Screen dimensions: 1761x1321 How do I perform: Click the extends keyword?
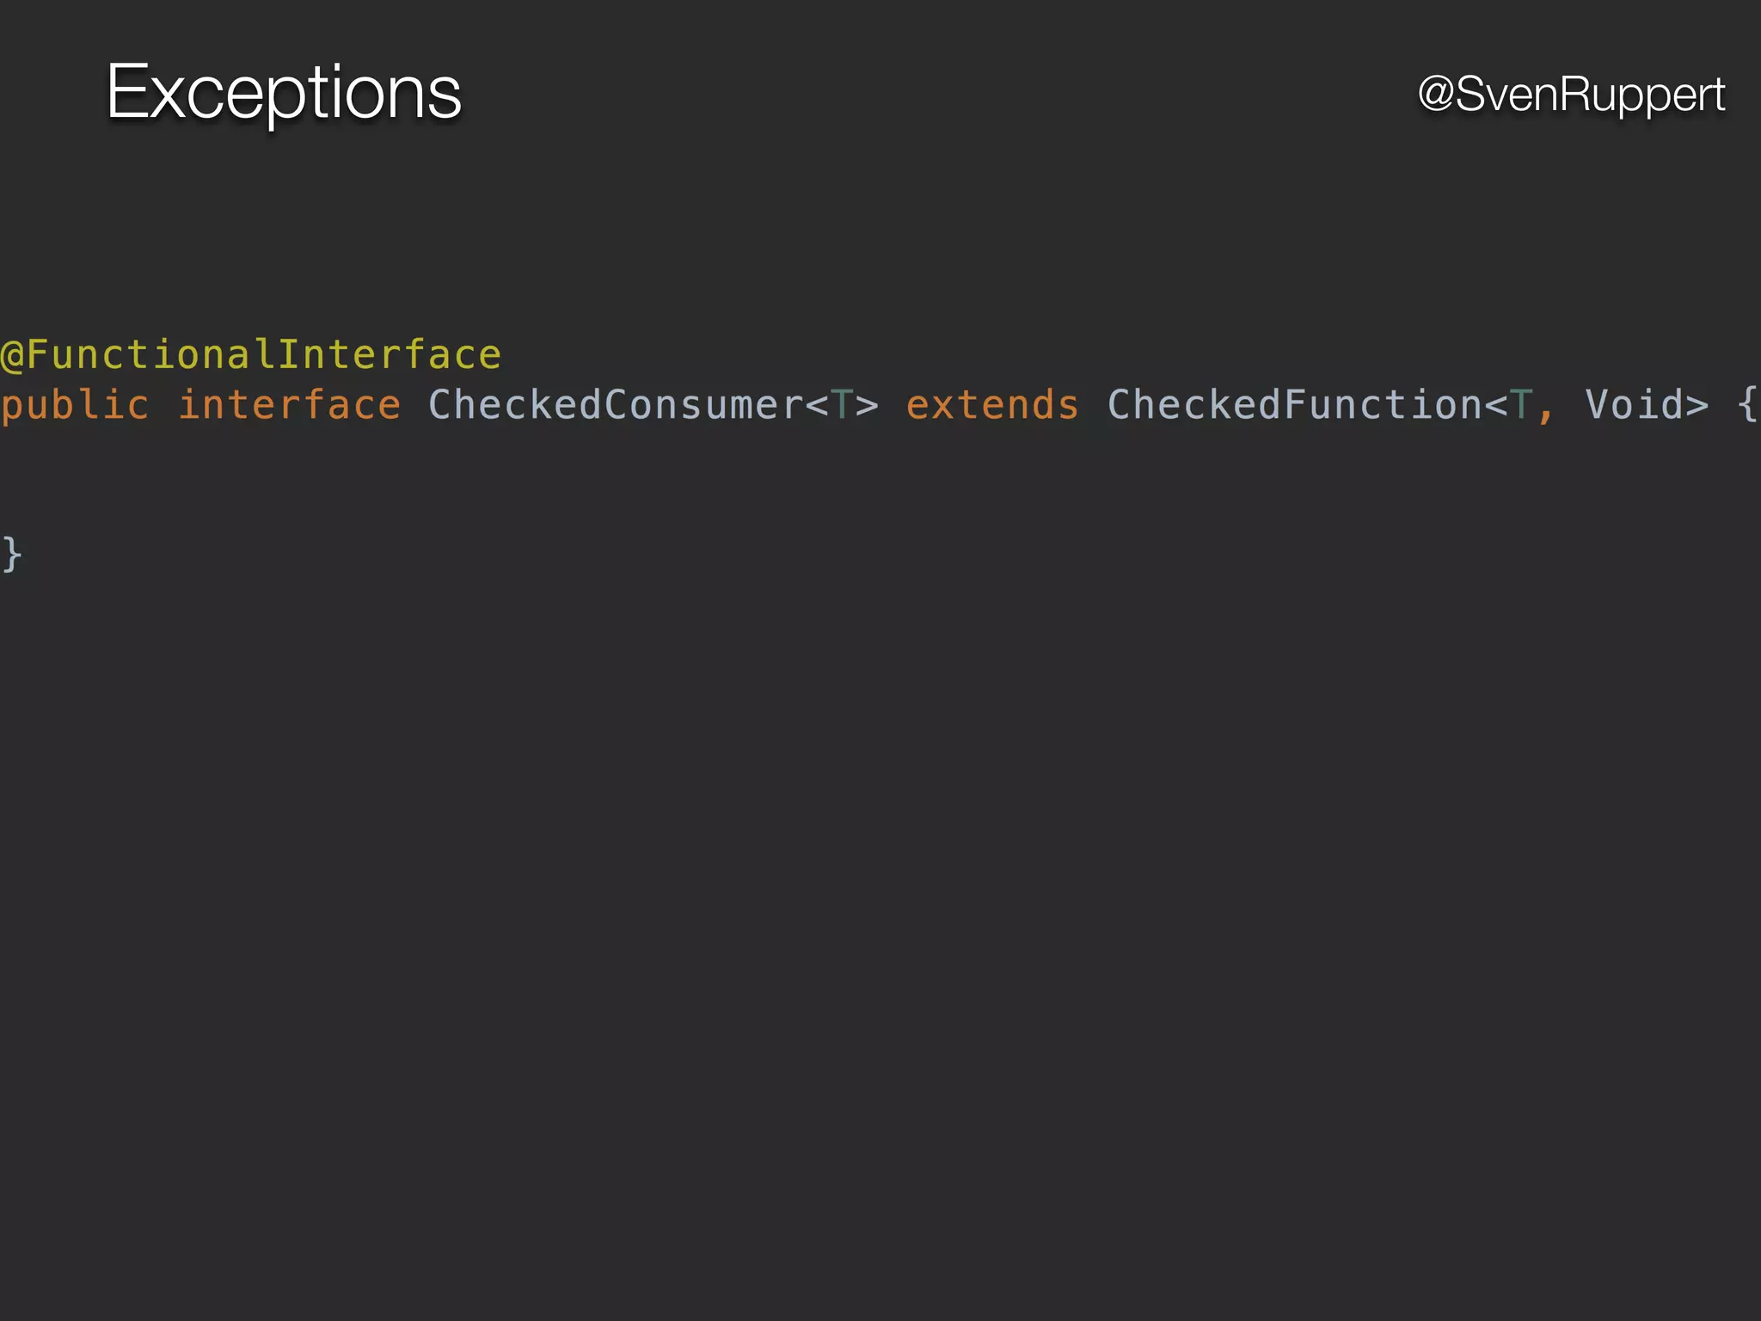[x=992, y=405]
